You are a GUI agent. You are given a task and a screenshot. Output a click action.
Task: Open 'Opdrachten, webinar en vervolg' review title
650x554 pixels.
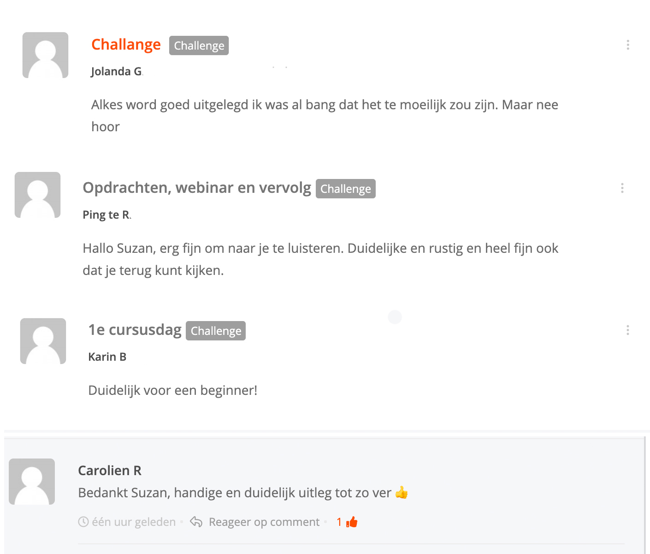pos(197,188)
